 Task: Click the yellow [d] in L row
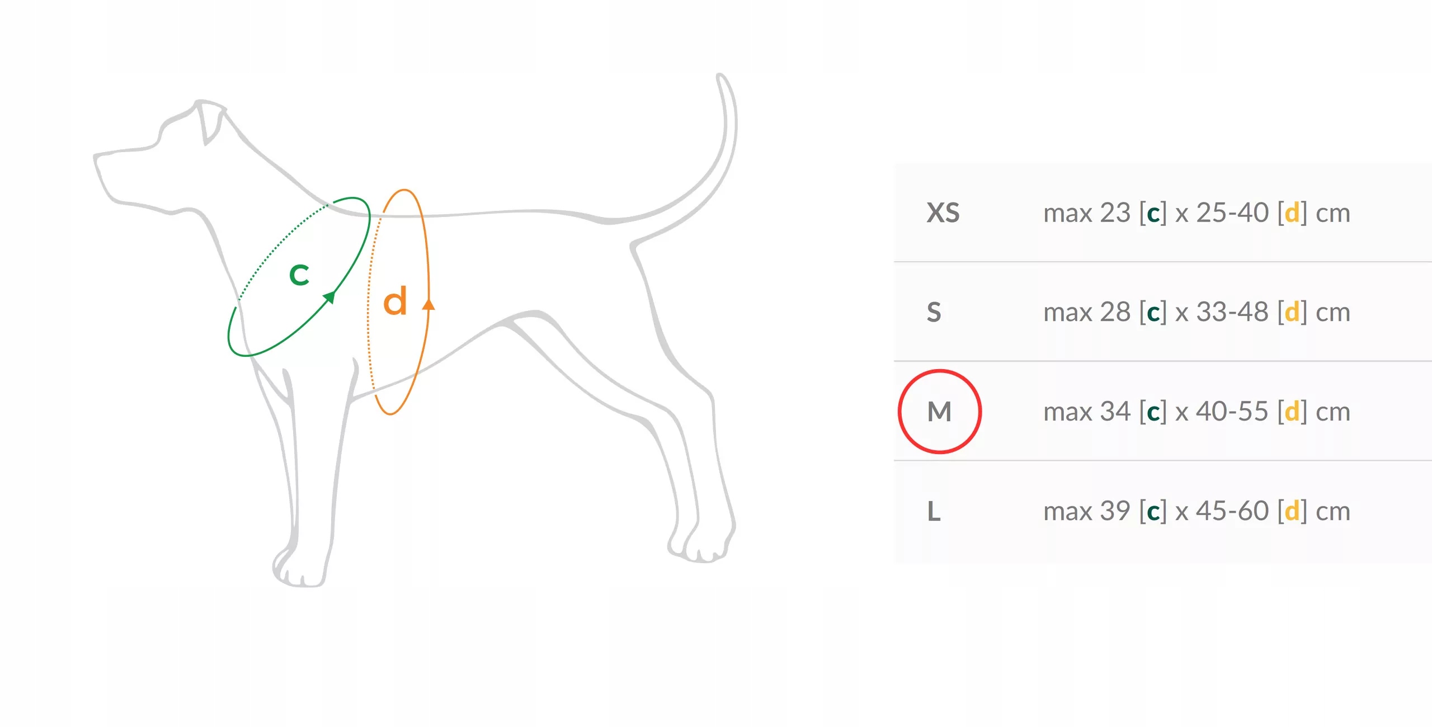(x=1292, y=511)
